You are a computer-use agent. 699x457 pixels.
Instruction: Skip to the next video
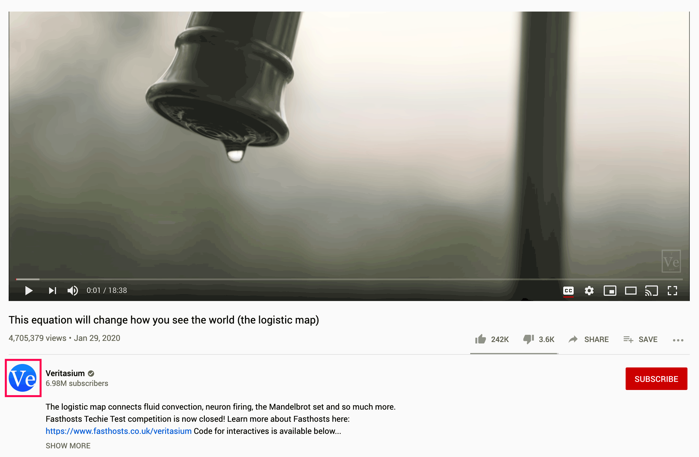pos(52,291)
